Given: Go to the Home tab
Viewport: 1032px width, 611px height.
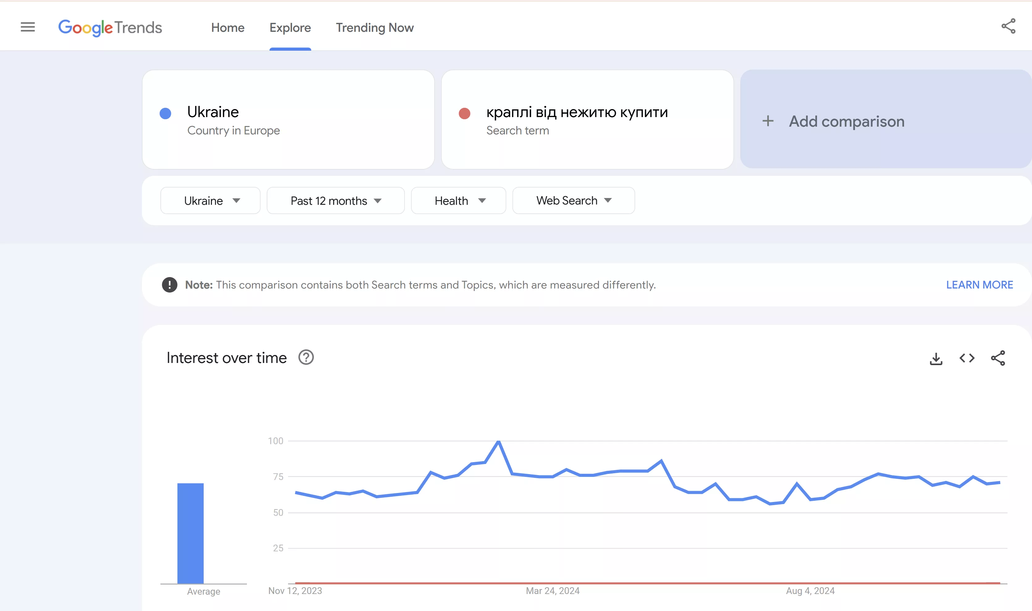Looking at the screenshot, I should pyautogui.click(x=228, y=27).
